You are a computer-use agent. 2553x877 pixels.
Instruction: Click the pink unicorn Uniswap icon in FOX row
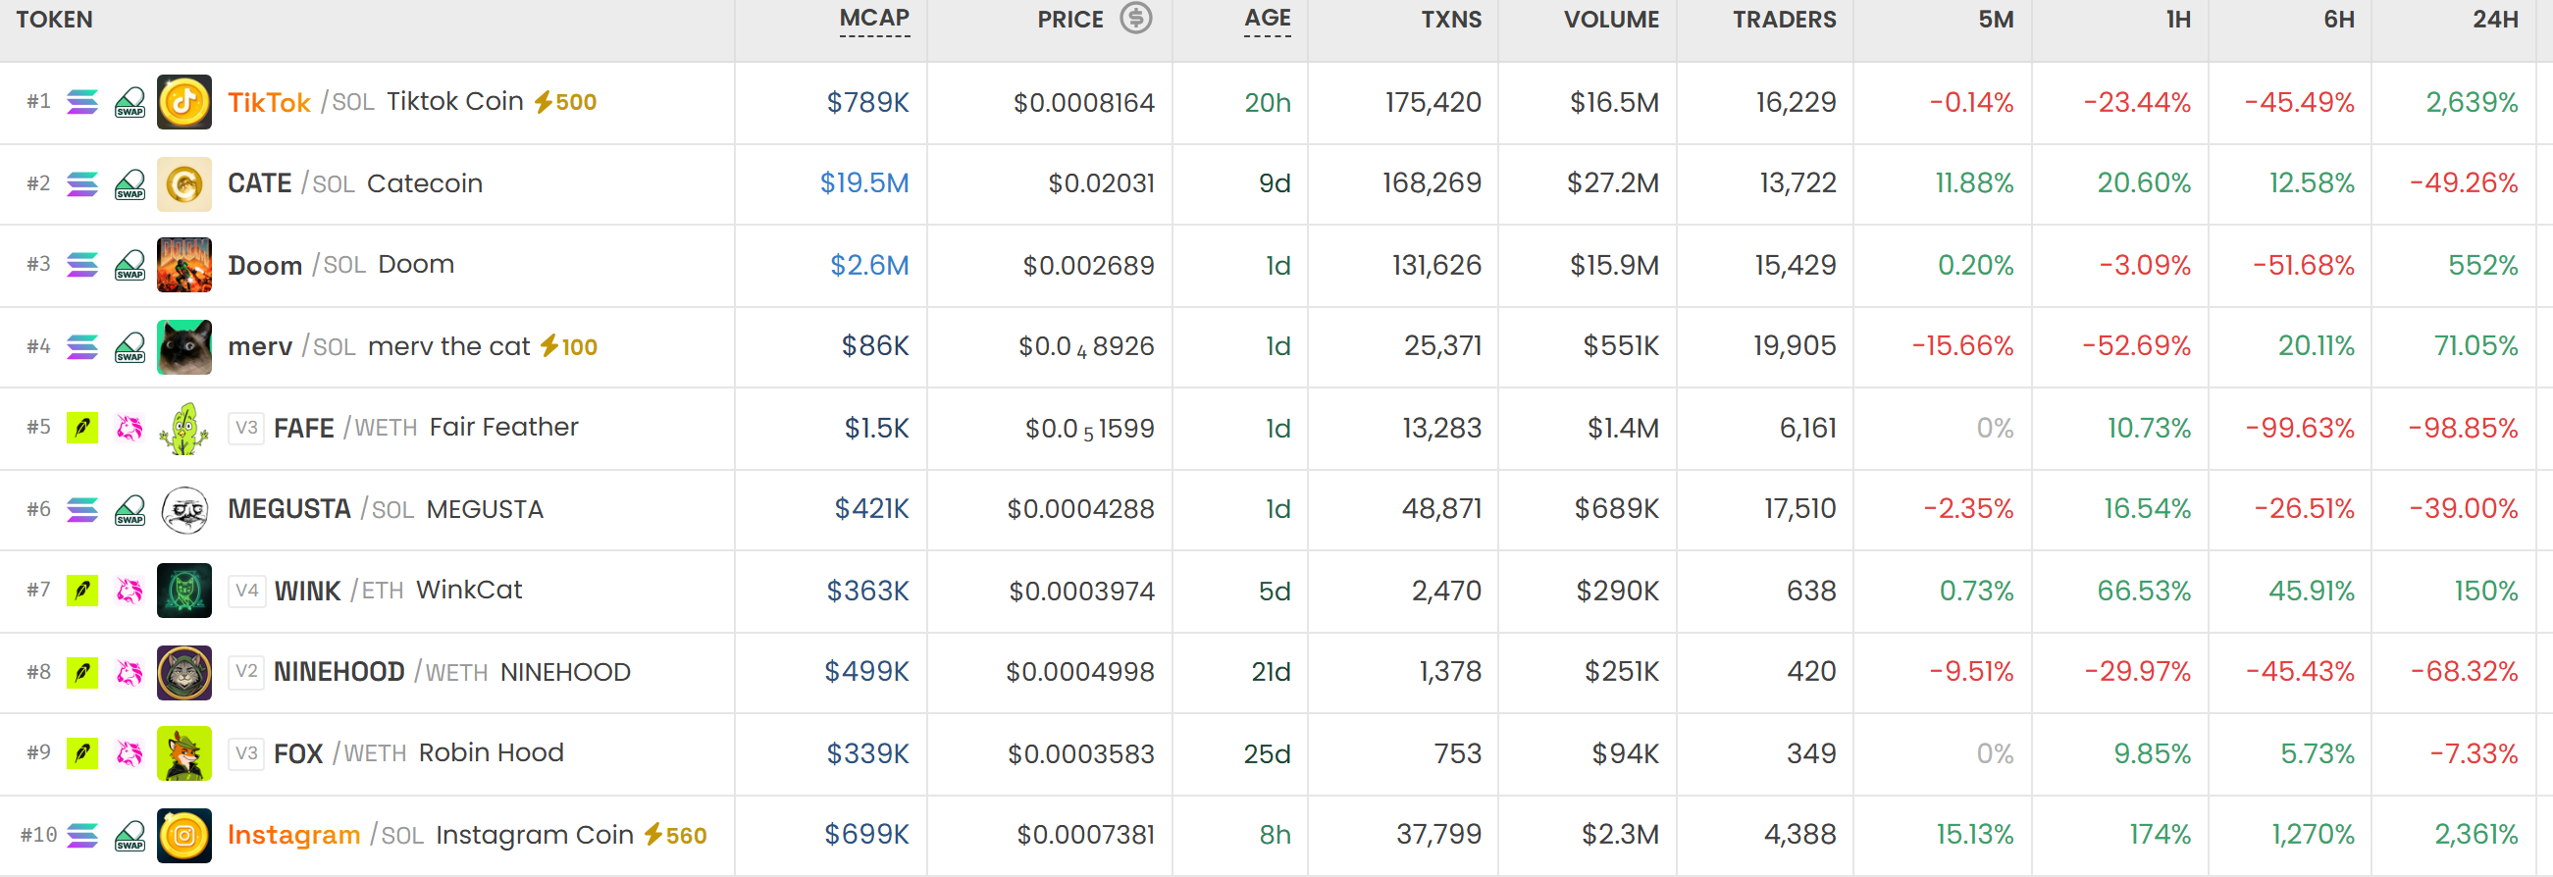coord(130,753)
